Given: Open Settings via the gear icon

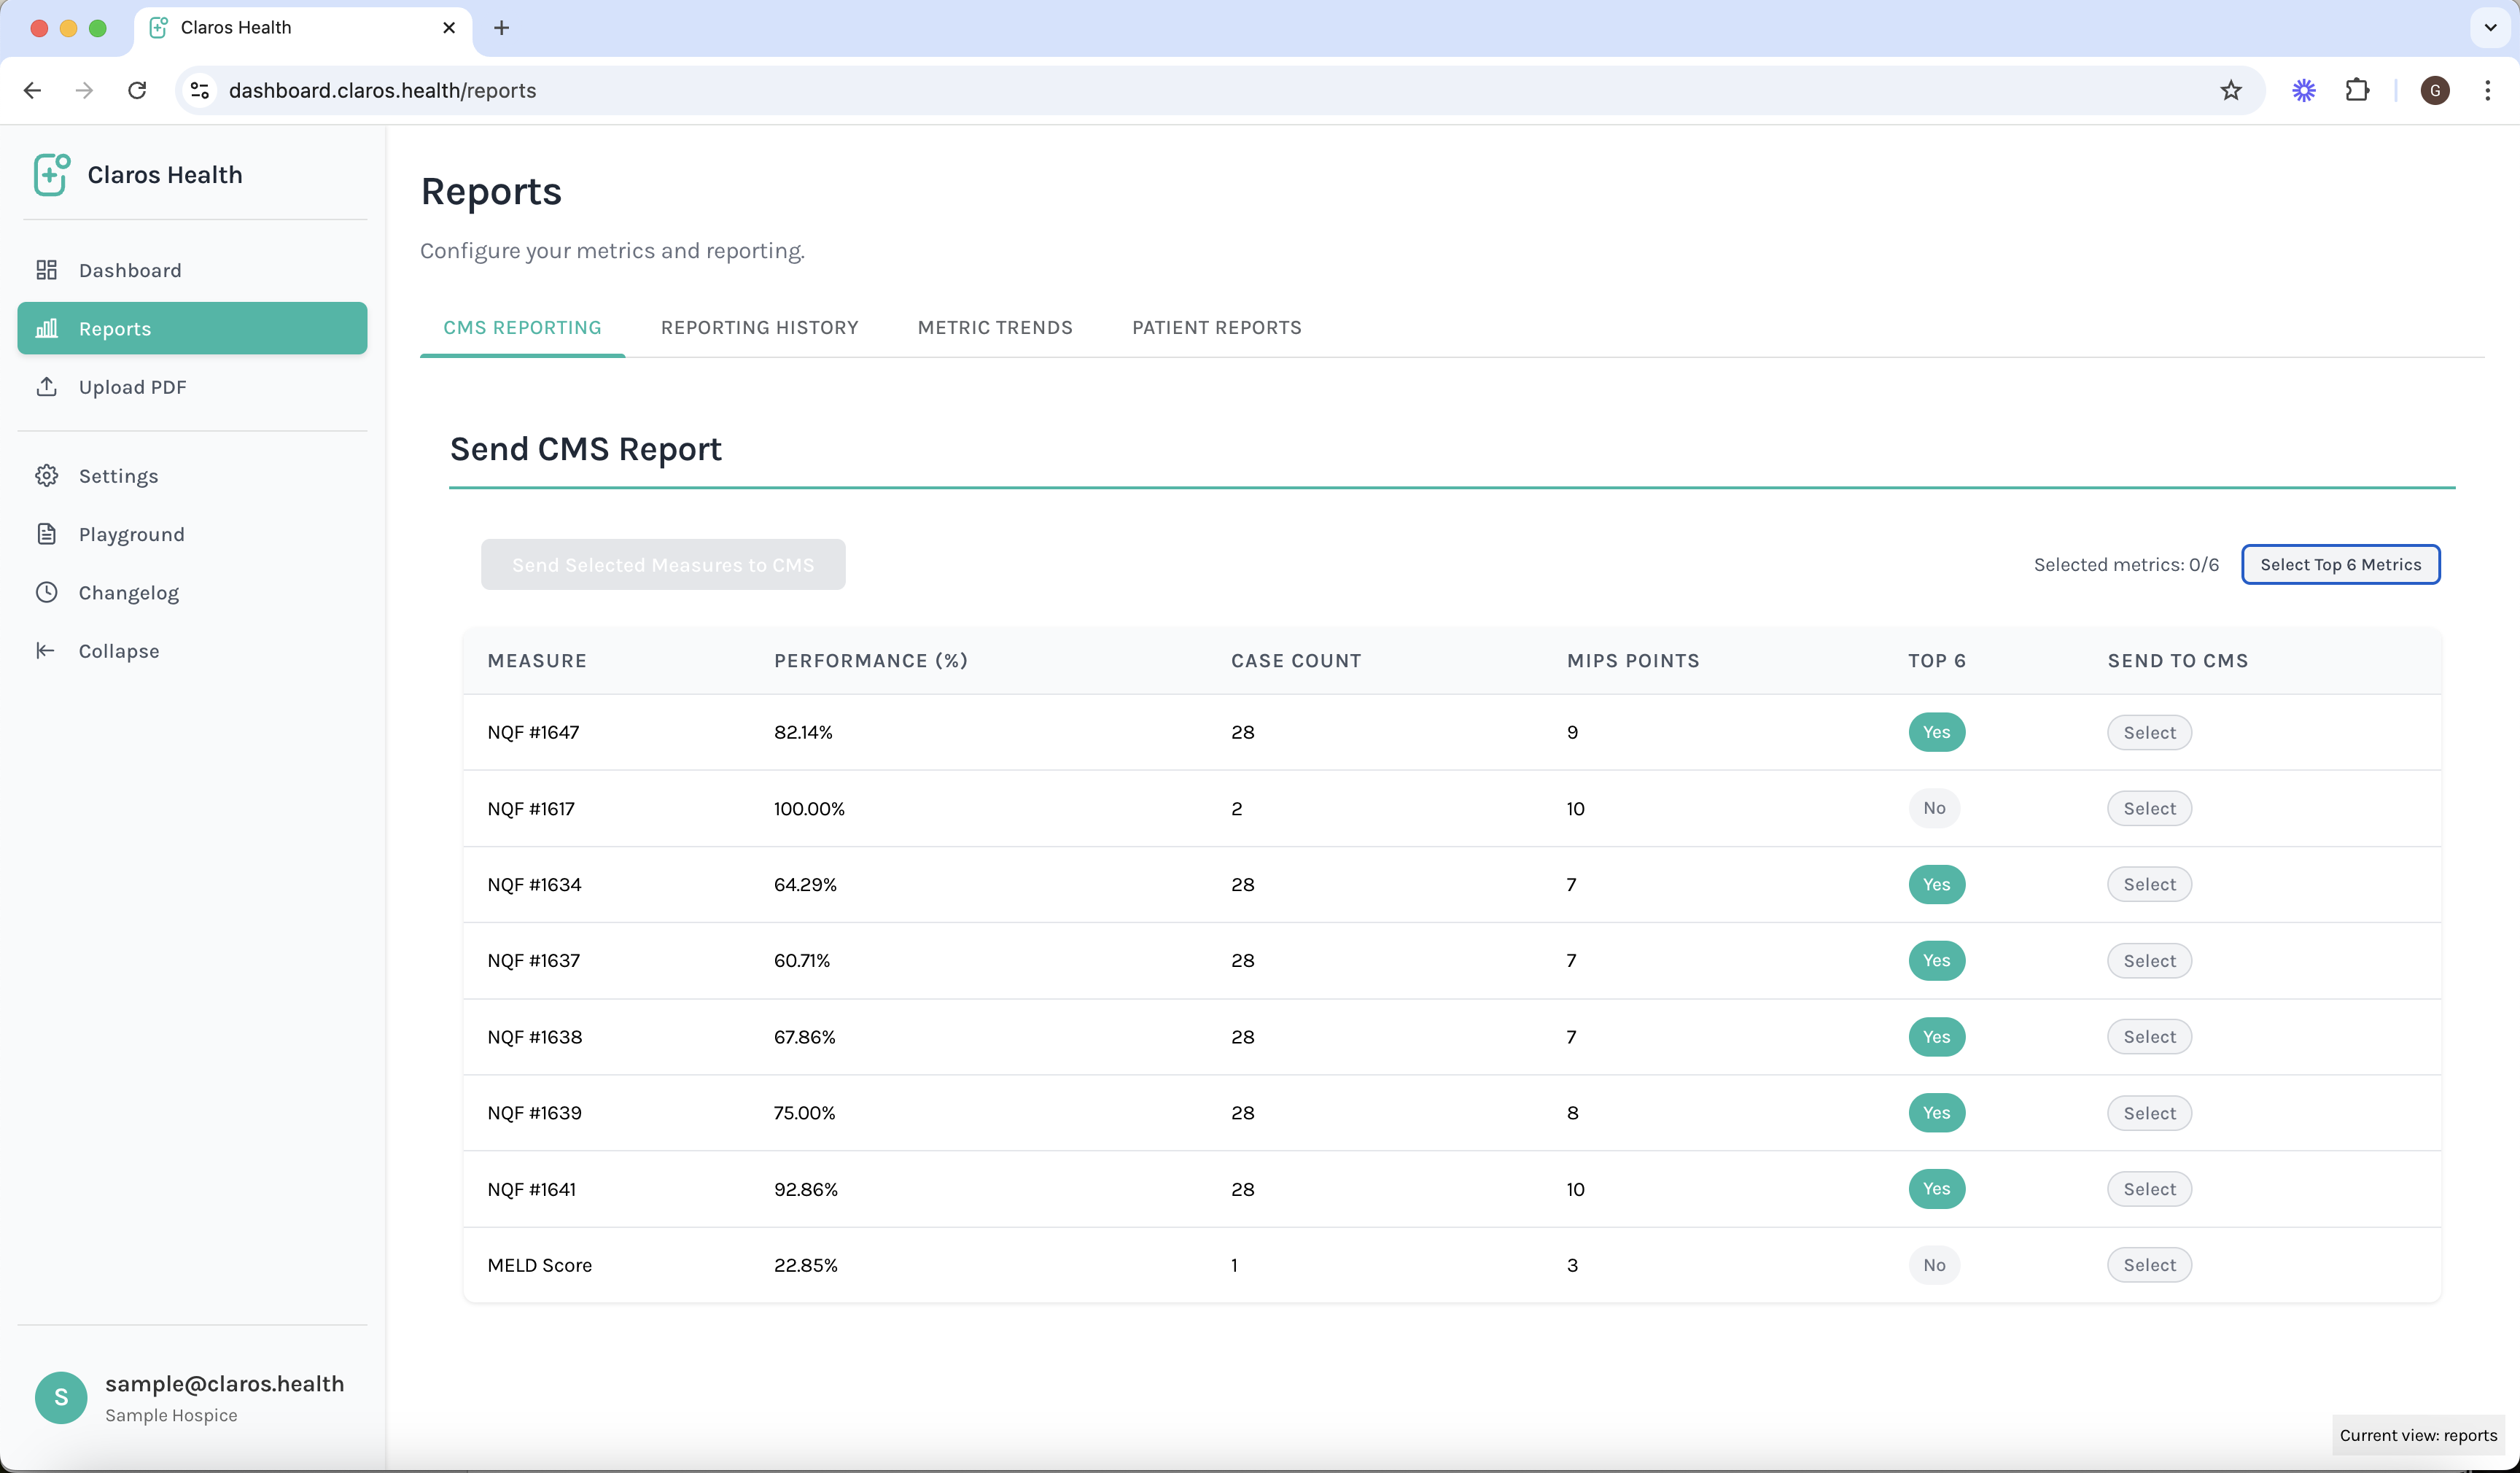Looking at the screenshot, I should click(x=47, y=476).
